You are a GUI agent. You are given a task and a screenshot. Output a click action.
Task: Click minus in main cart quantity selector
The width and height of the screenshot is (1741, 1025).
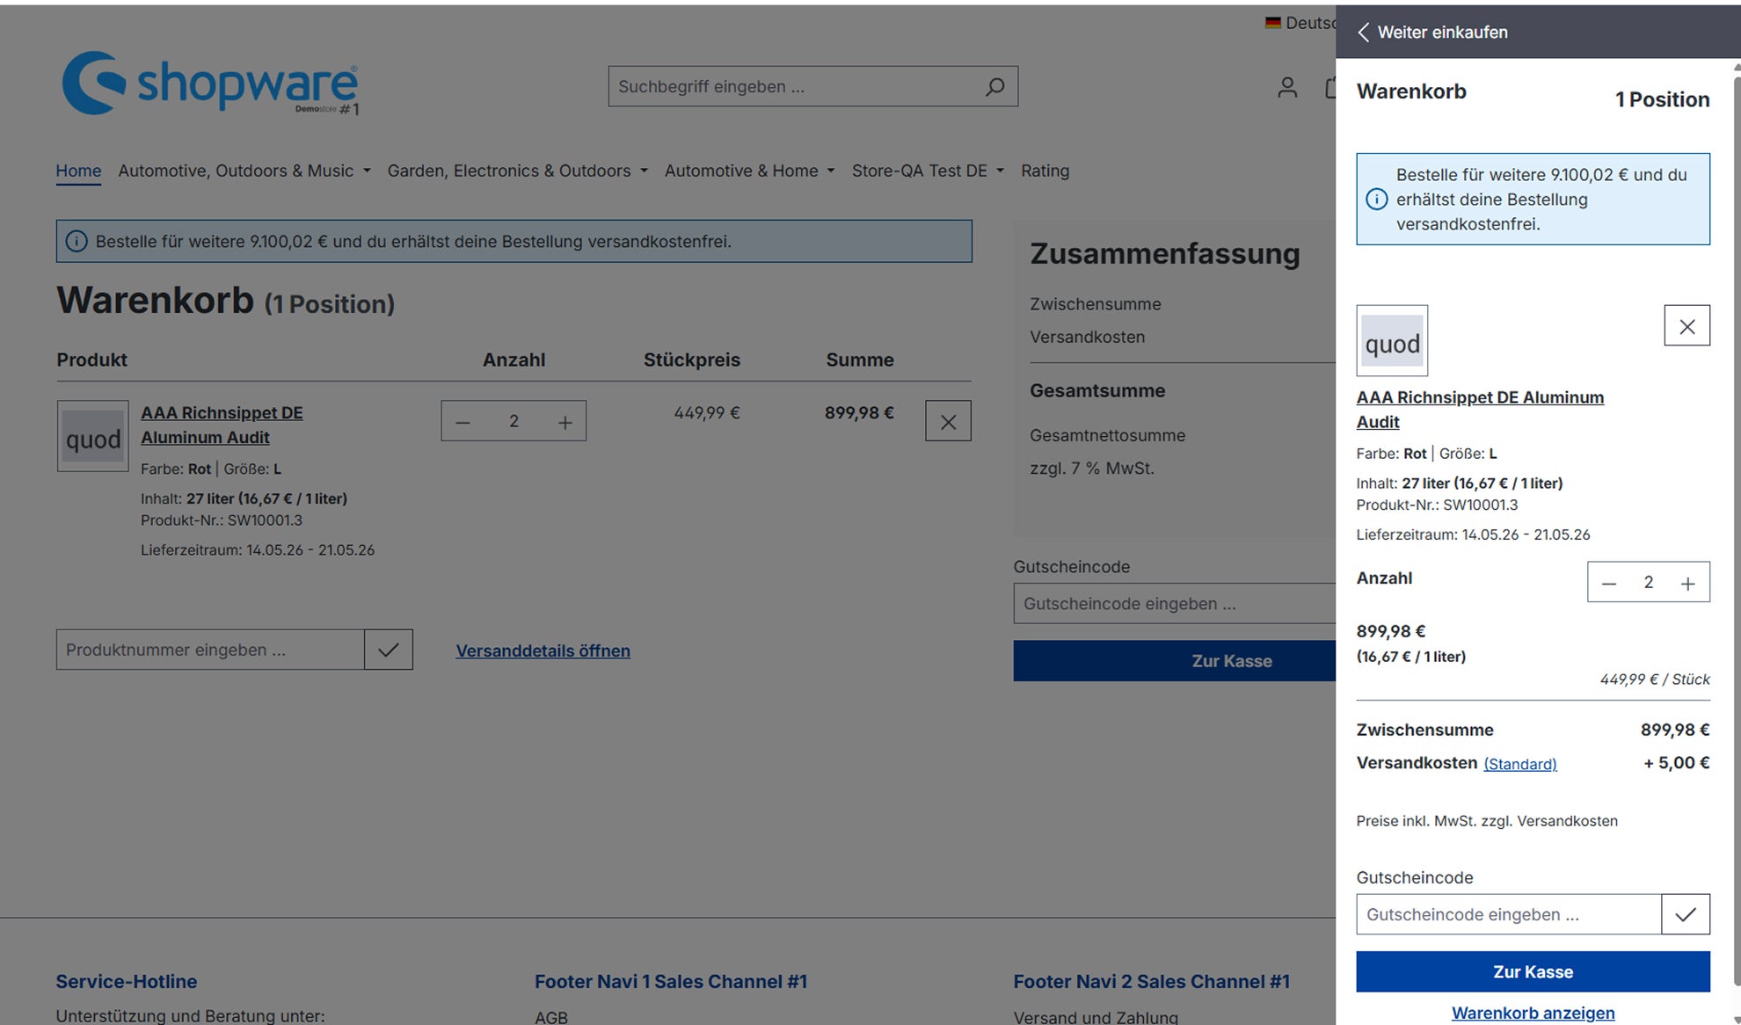[463, 422]
